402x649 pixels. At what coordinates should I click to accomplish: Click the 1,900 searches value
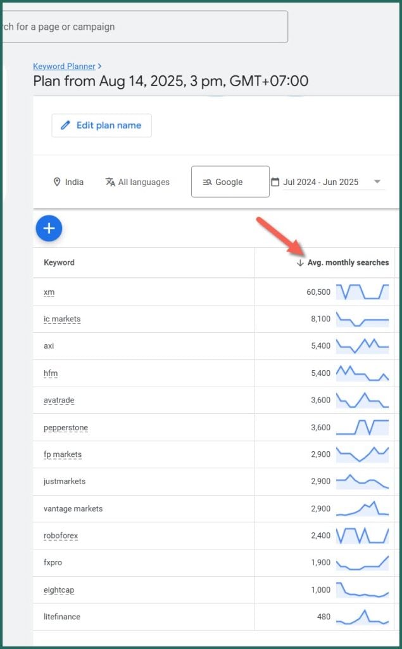[x=320, y=563]
